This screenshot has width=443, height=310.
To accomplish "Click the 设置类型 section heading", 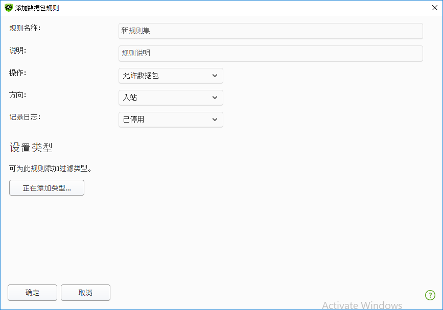I will (x=31, y=148).
